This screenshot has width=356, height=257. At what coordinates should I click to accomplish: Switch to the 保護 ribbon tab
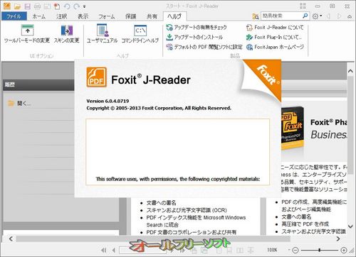tap(130, 16)
